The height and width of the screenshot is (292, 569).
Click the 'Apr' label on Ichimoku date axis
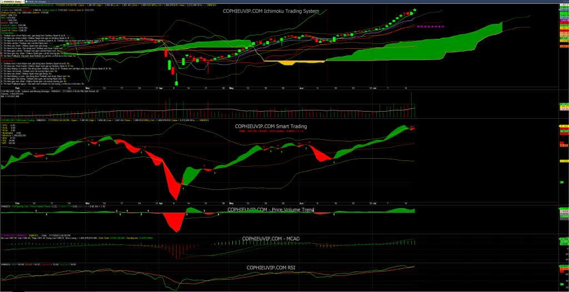[161, 88]
